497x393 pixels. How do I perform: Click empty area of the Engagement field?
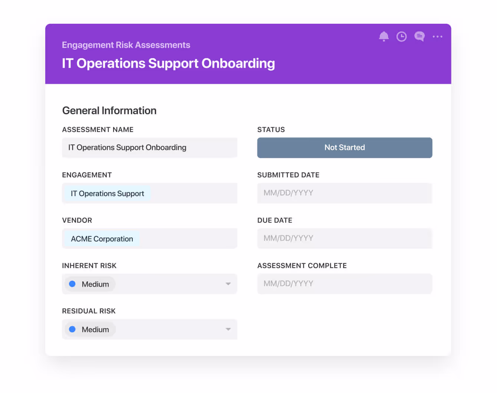195,194
